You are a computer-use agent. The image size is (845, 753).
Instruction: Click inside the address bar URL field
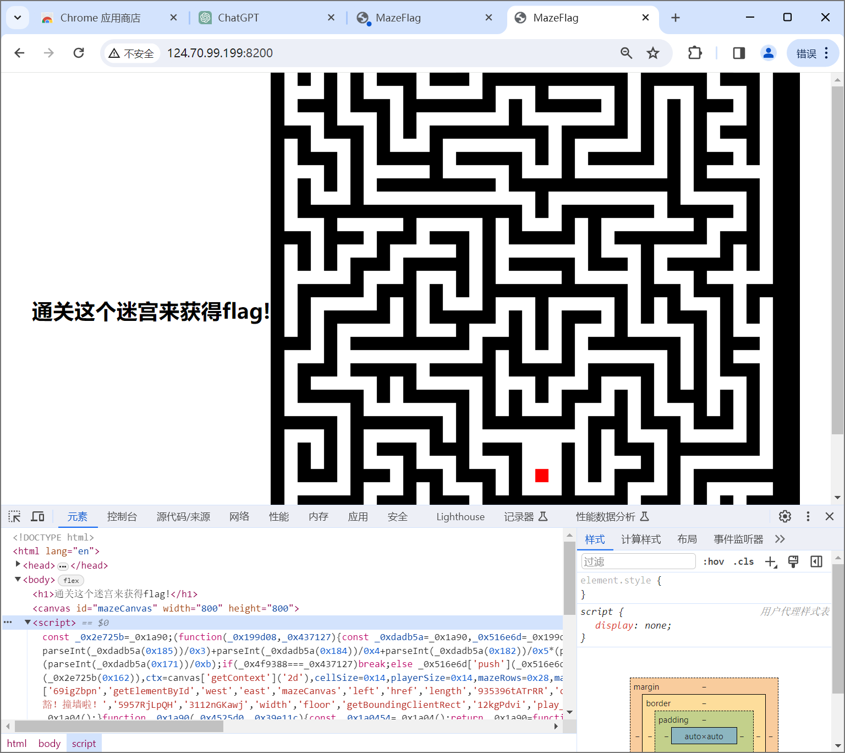[220, 53]
